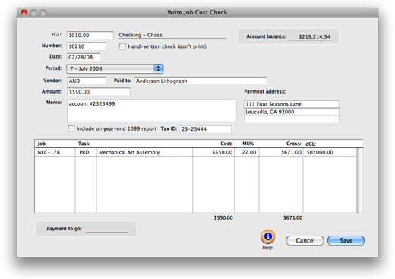
Task: Open the Period dropdown showing July 2008
Action: tap(115, 68)
